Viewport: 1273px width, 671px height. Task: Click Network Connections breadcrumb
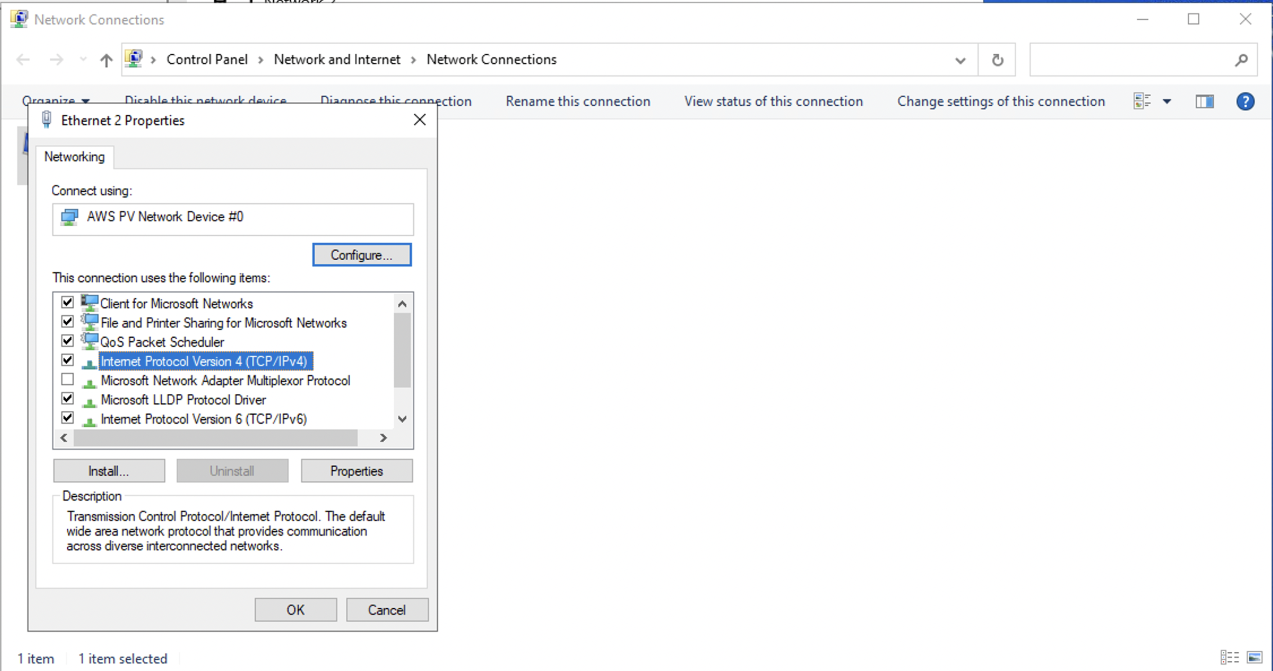(x=492, y=59)
